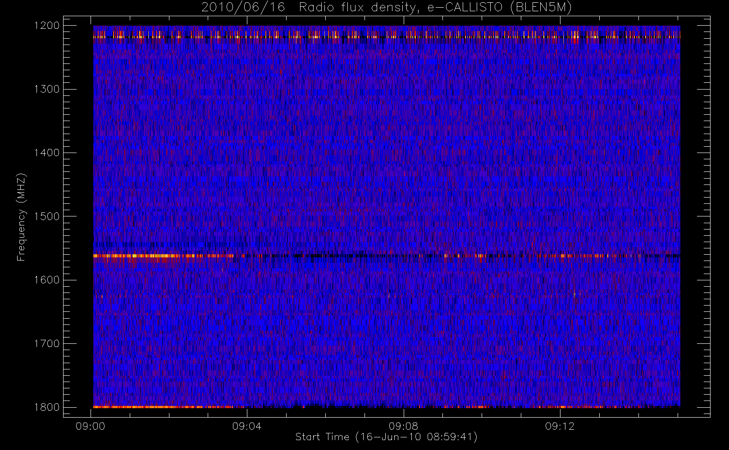Click the 09:00 time tick label

point(91,426)
